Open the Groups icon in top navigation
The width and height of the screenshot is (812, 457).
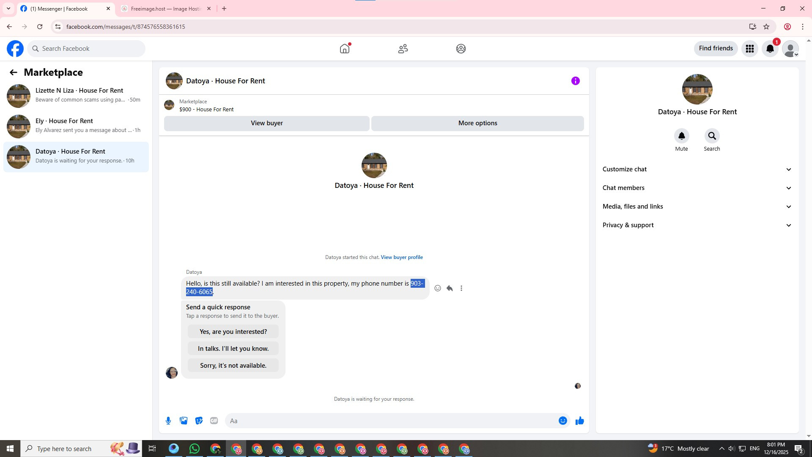point(461,49)
